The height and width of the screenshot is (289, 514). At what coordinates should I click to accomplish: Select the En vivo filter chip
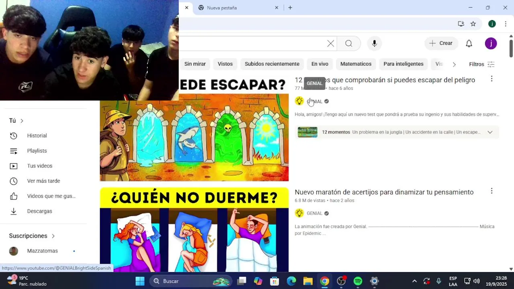tap(320, 64)
